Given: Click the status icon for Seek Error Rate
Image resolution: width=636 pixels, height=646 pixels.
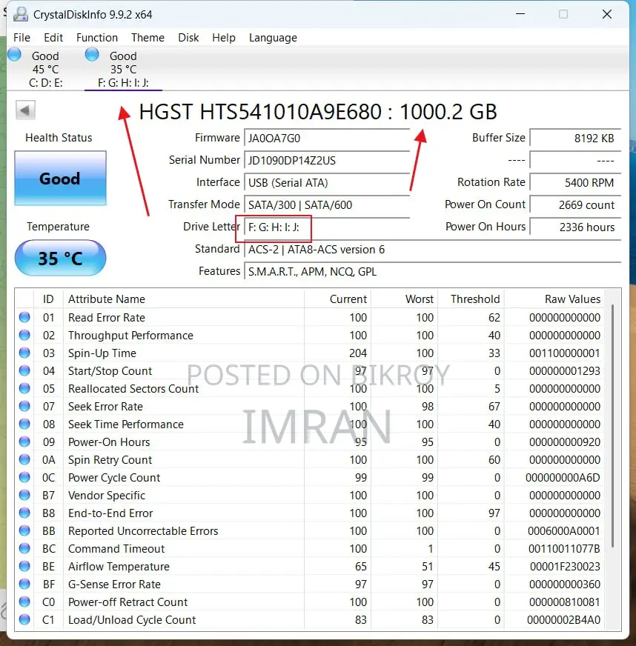Looking at the screenshot, I should click(24, 406).
